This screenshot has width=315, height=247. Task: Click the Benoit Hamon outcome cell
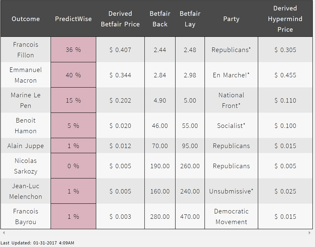pos(26,125)
